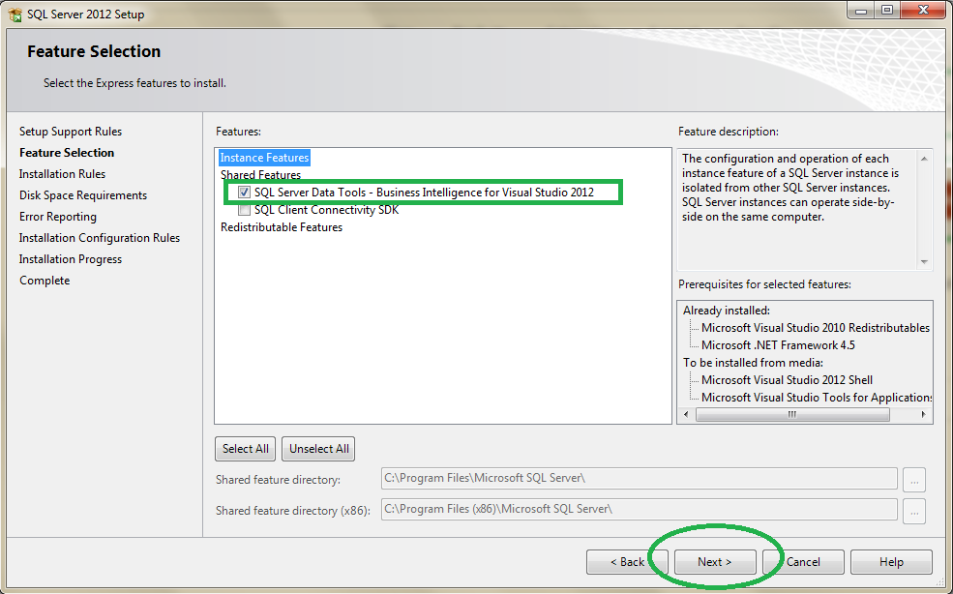Click the Next > button

[715, 562]
